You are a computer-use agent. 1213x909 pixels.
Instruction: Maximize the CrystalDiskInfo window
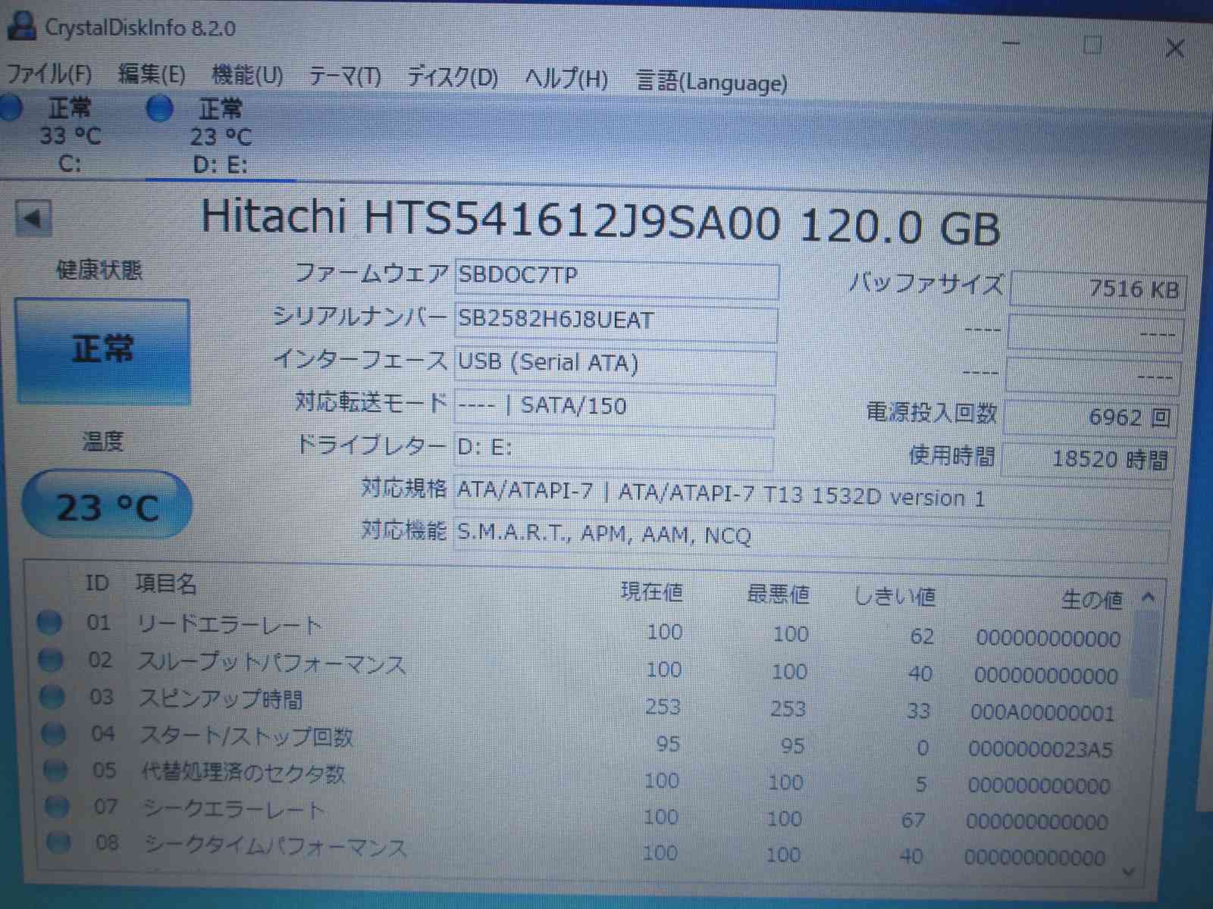[1092, 45]
